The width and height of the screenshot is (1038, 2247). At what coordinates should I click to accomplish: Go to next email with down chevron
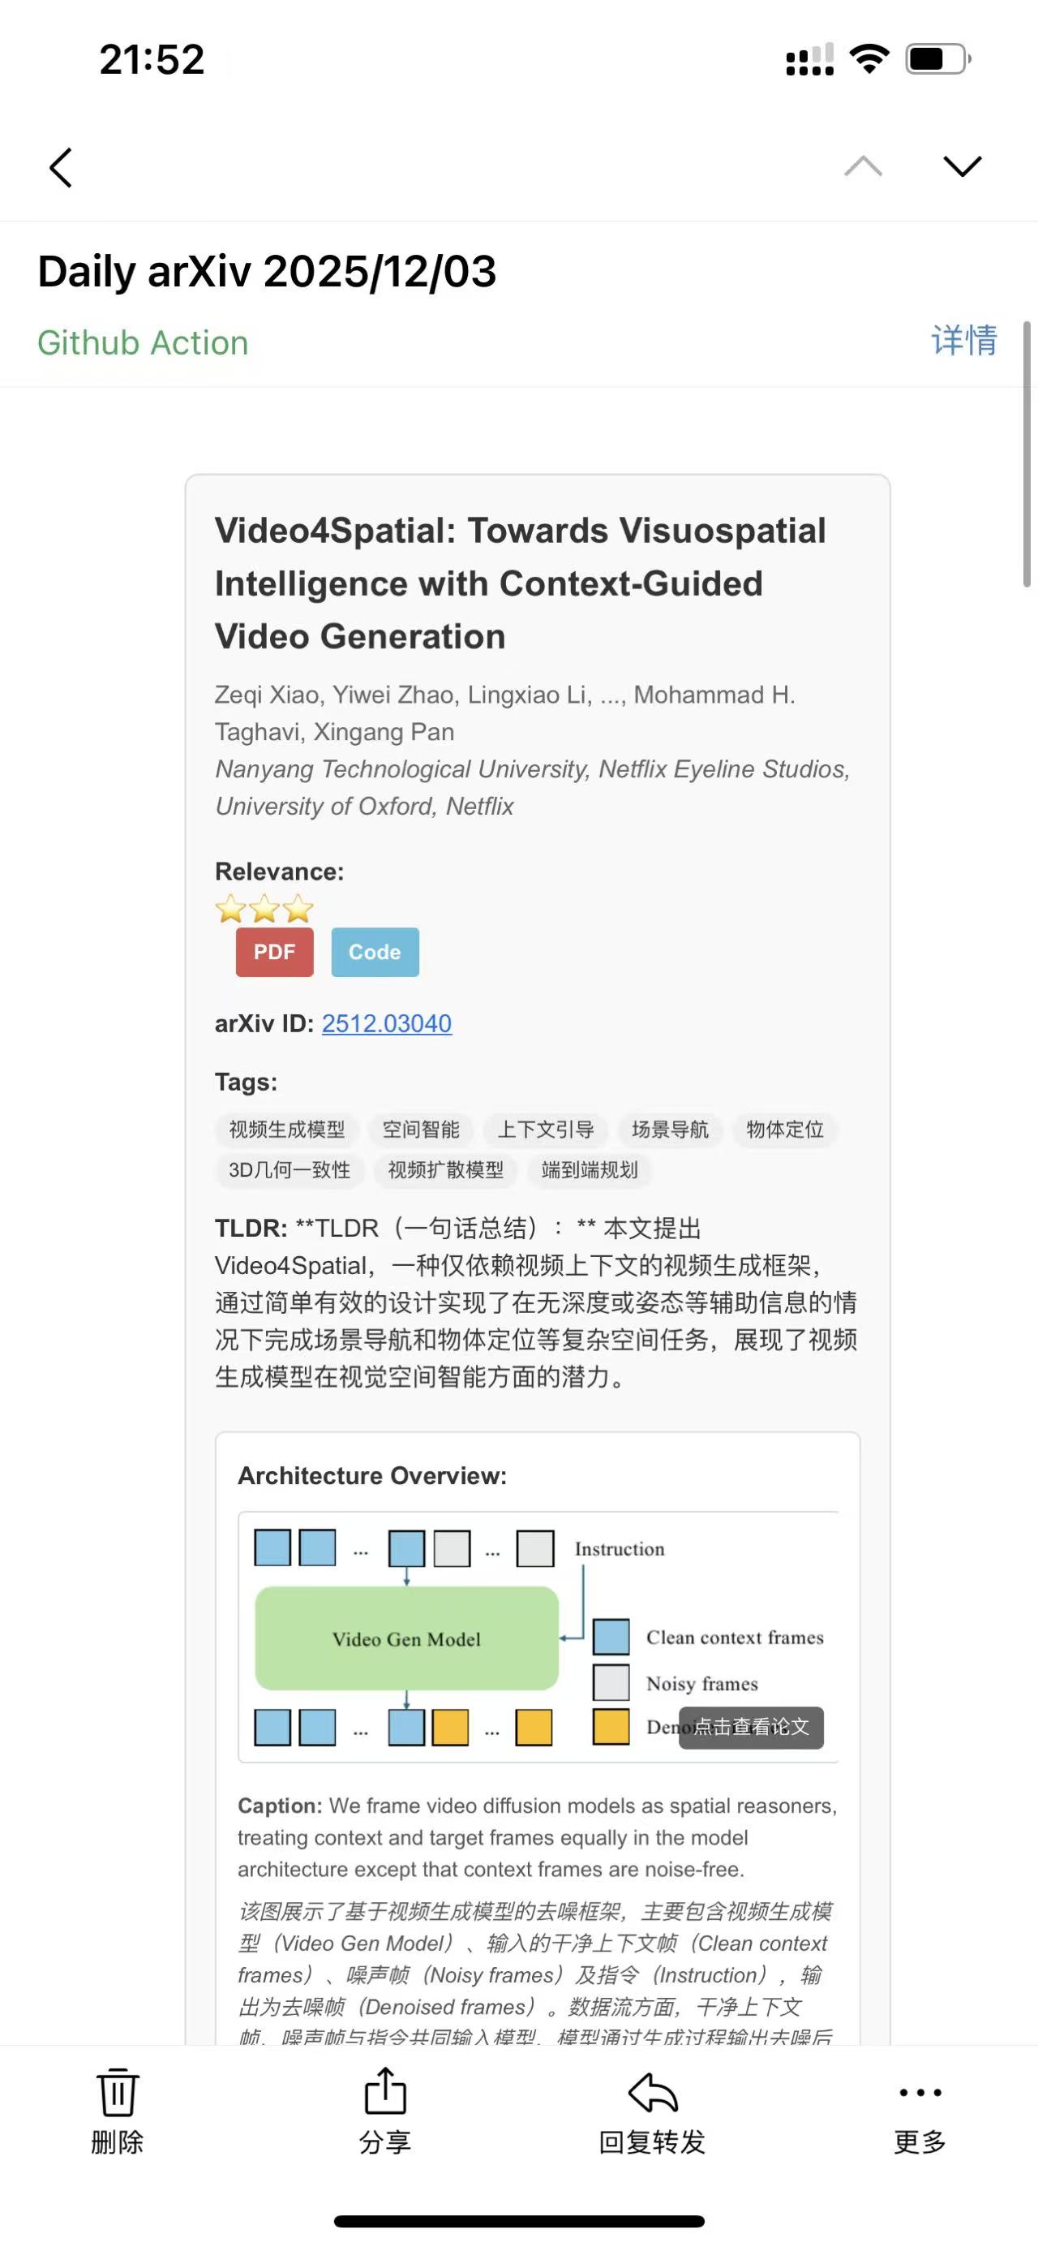(962, 166)
